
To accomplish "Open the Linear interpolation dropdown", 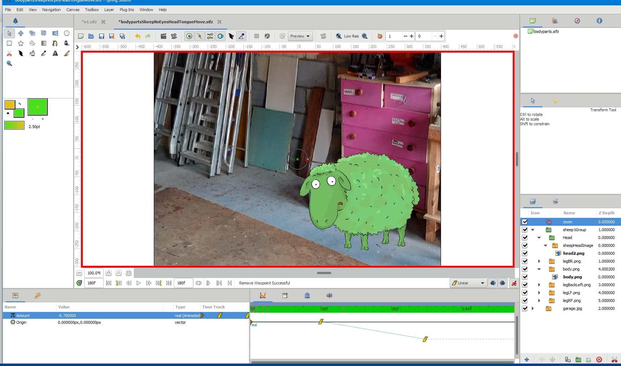I will pyautogui.click(x=469, y=283).
